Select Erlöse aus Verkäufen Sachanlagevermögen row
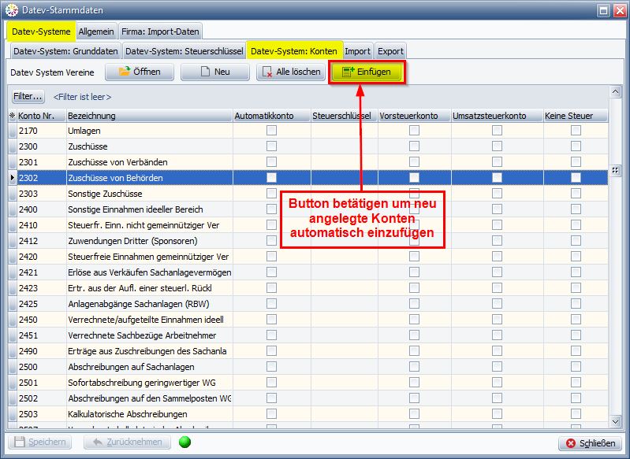 click(308, 272)
